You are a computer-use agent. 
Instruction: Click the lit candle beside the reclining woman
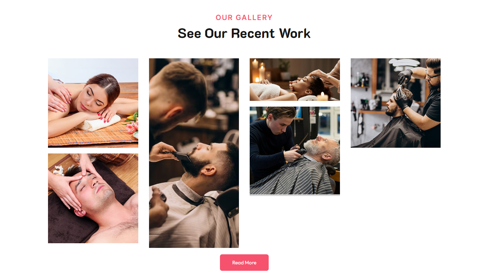pyautogui.click(x=322, y=96)
